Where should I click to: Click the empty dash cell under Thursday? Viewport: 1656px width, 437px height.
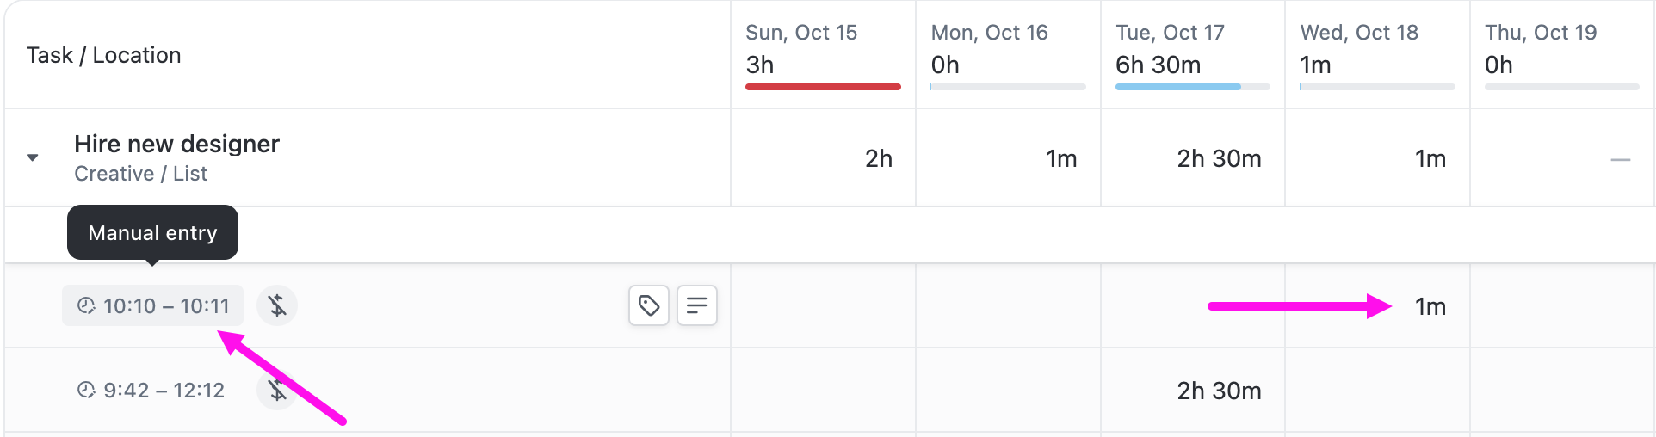point(1620,159)
